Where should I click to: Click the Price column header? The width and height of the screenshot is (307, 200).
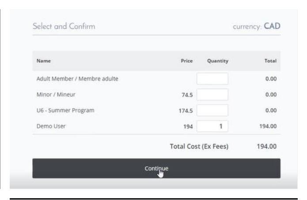pos(187,61)
